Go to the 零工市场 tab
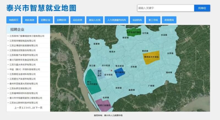The height and width of the screenshot is (120, 220). pyautogui.click(x=153, y=20)
